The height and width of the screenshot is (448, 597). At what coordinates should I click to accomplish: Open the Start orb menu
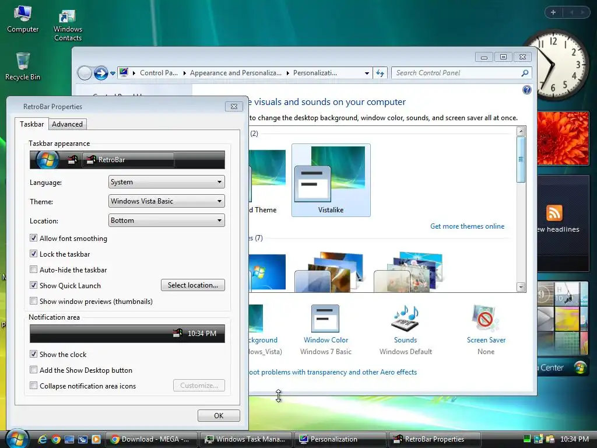coord(16,439)
